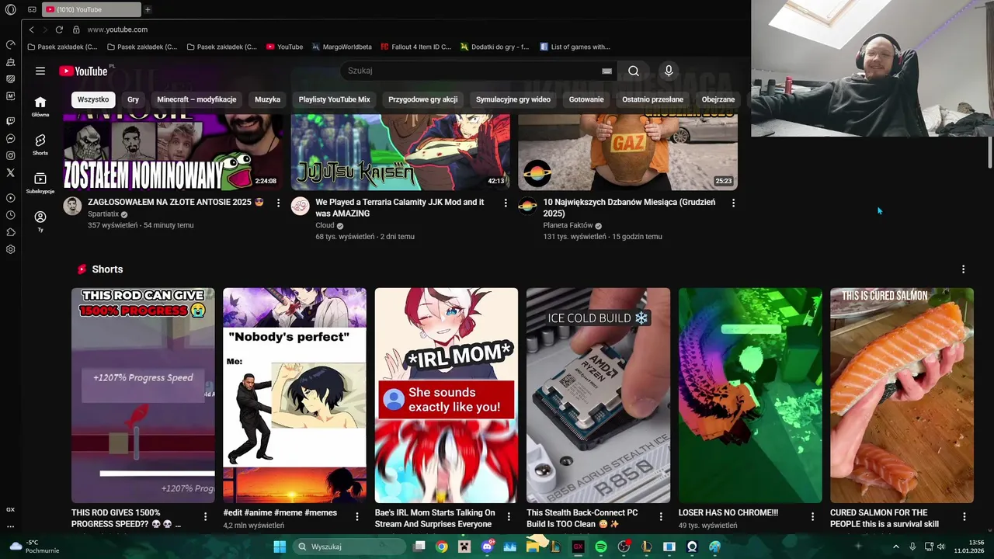
Task: Start voice search with the microphone
Action: tap(669, 71)
